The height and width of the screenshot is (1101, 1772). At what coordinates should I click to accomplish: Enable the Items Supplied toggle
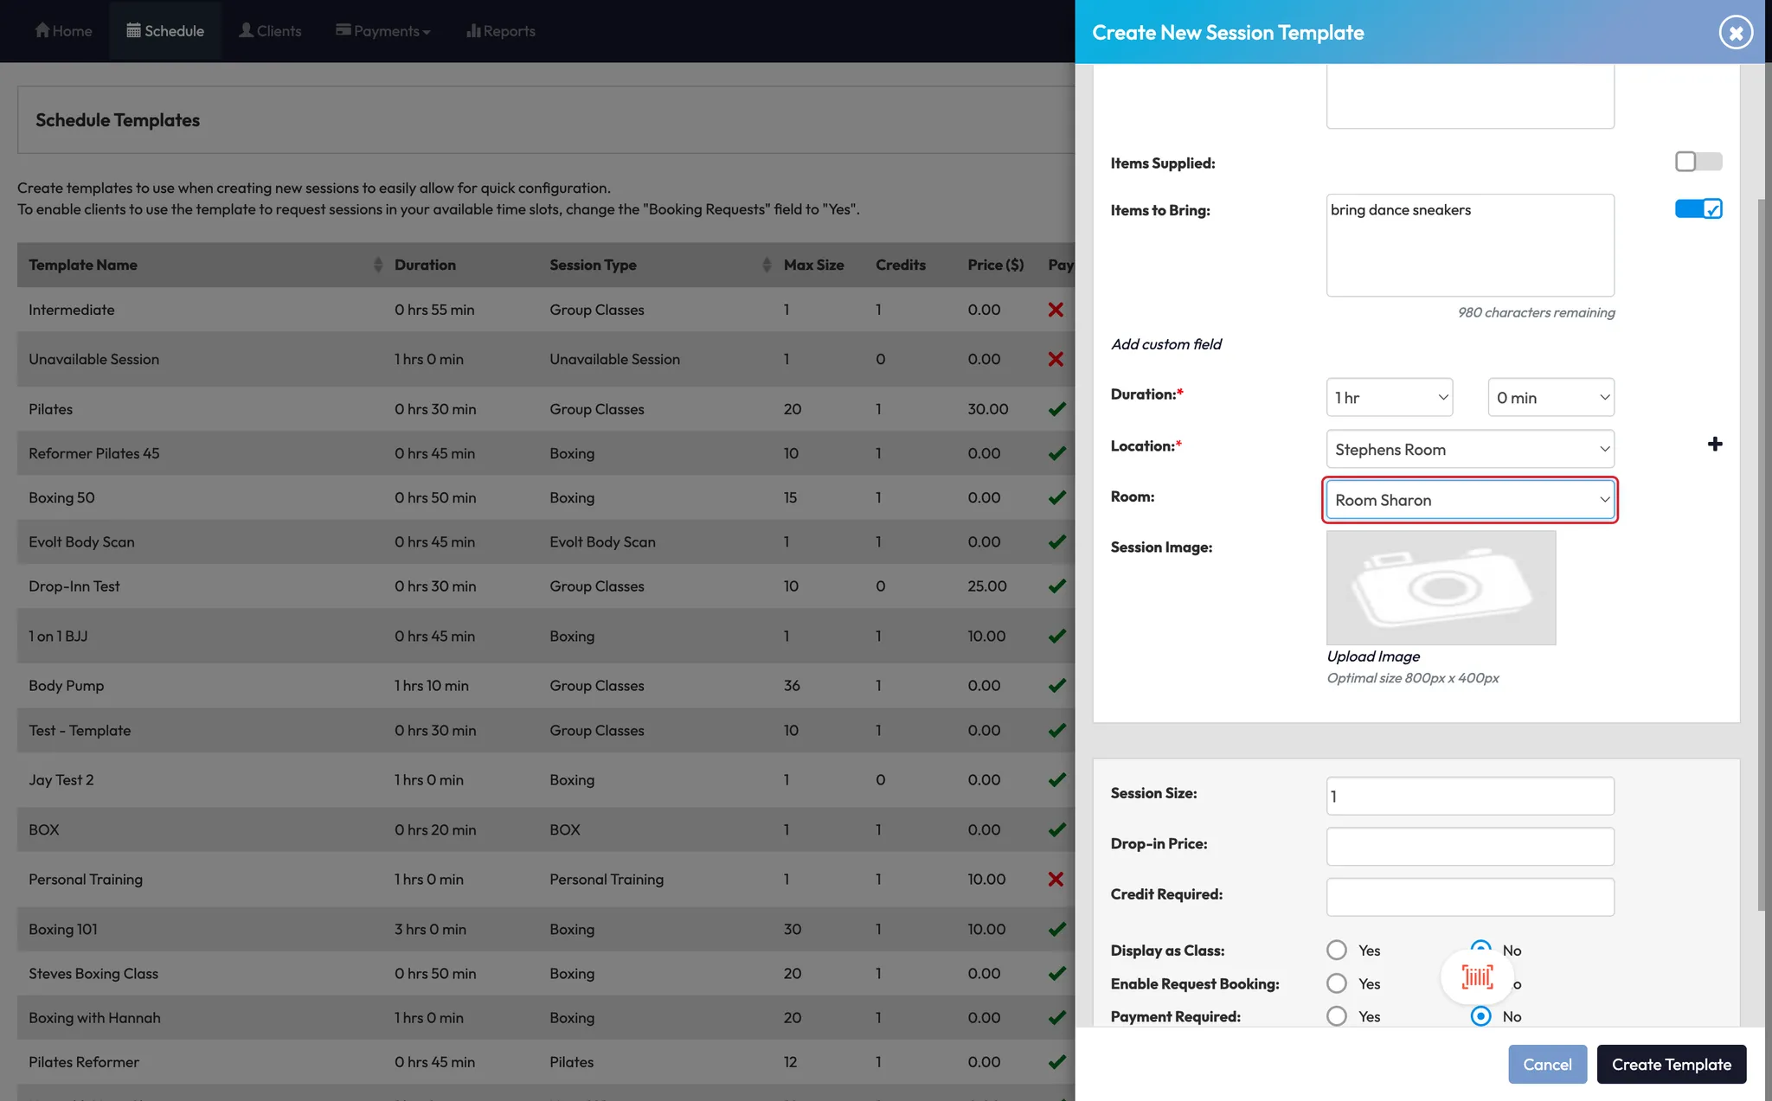[x=1698, y=162]
